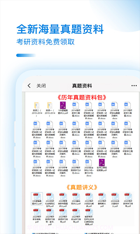Open 2014年考研英语二试题与答案解析.docx
Image resolution: width=140 pixels, height=234 pixels.
(89, 111)
